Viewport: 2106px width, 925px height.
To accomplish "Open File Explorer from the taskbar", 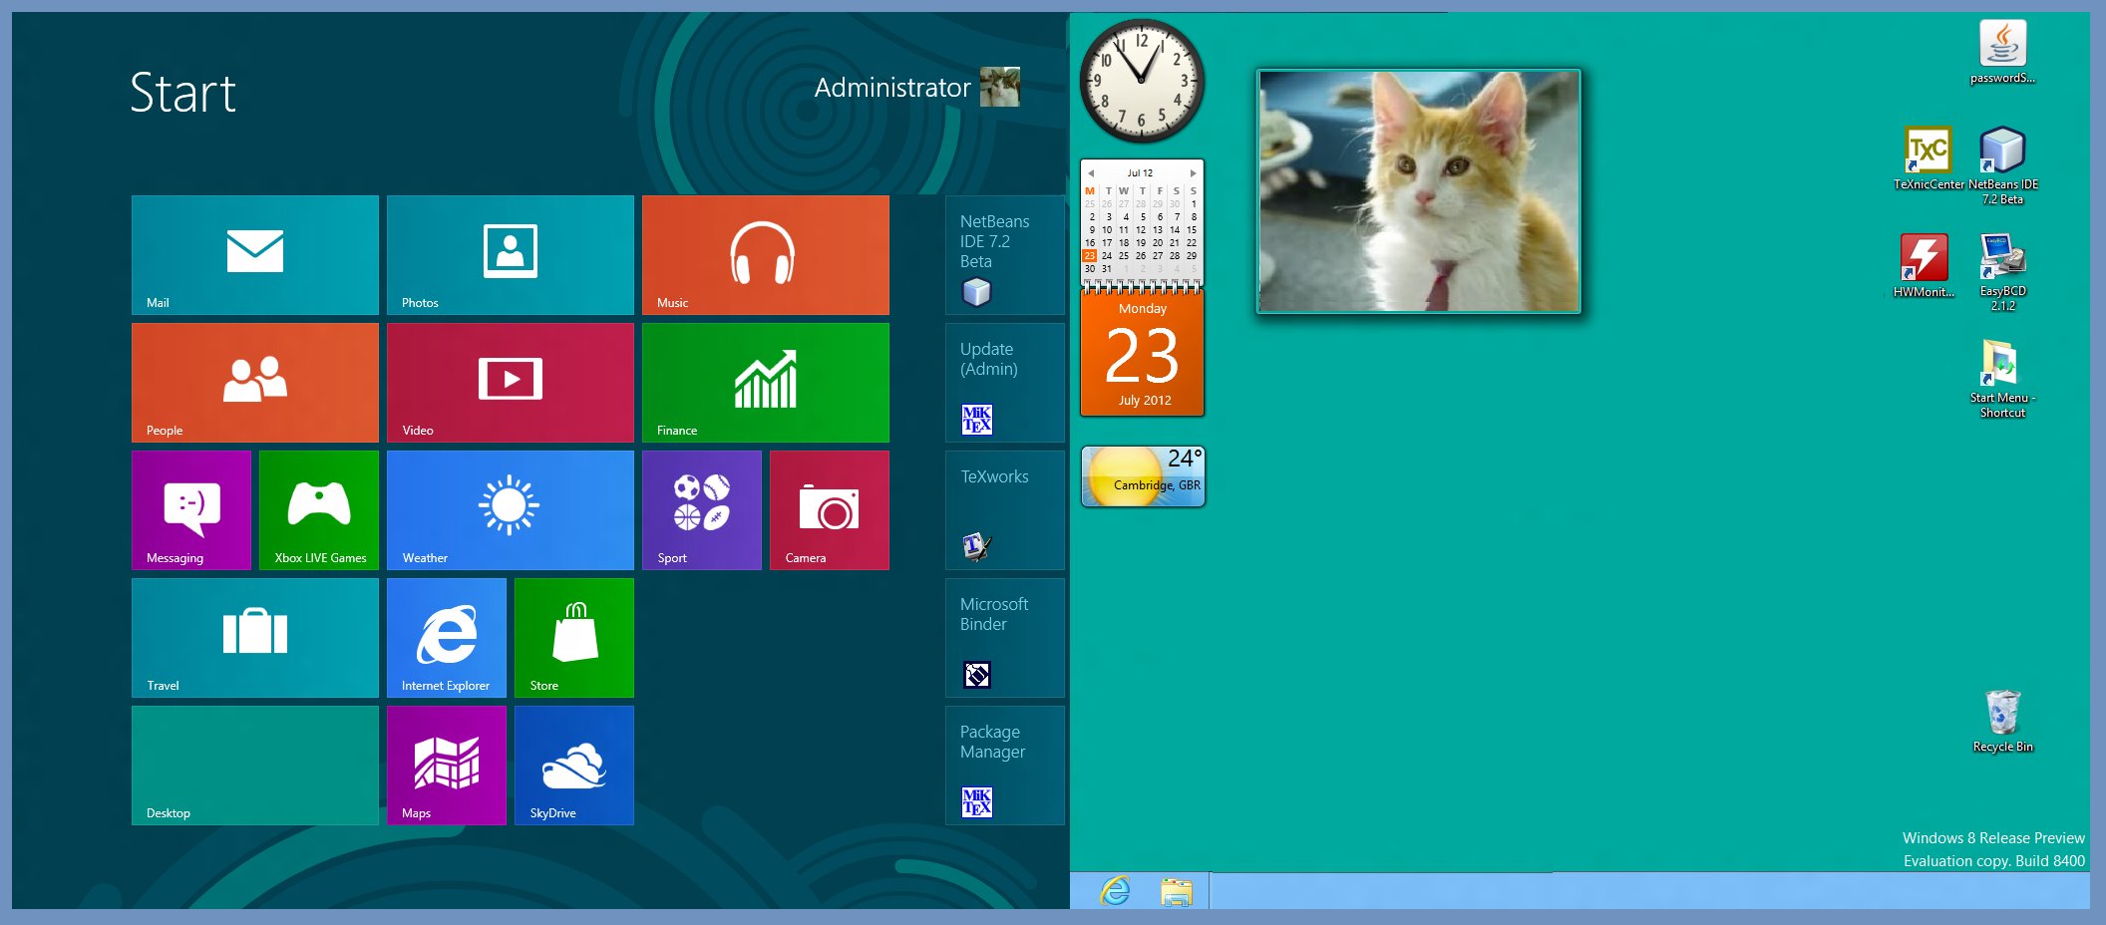I will pos(1177,891).
